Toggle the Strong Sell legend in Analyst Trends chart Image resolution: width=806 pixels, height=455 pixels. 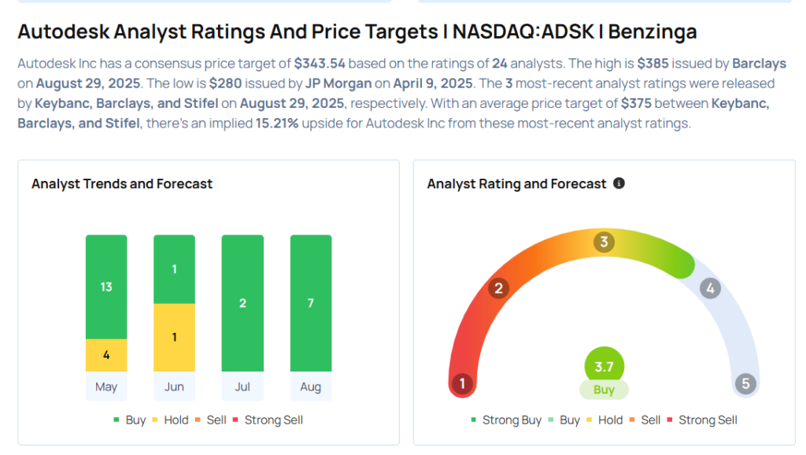(x=267, y=420)
